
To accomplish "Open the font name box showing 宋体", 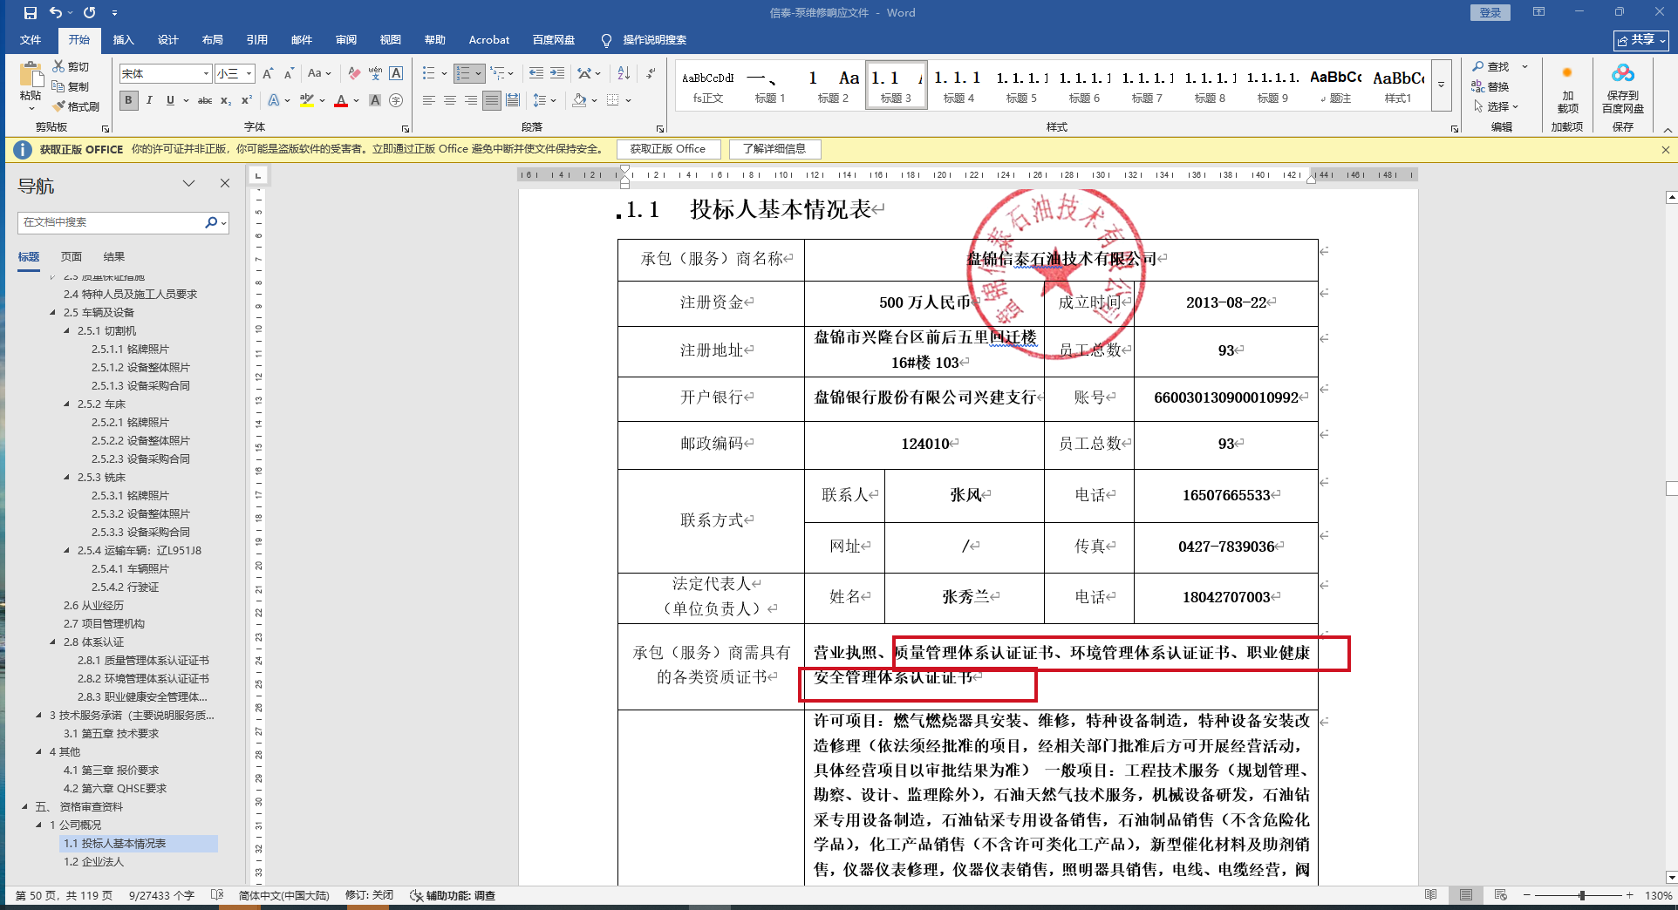I will pos(166,74).
